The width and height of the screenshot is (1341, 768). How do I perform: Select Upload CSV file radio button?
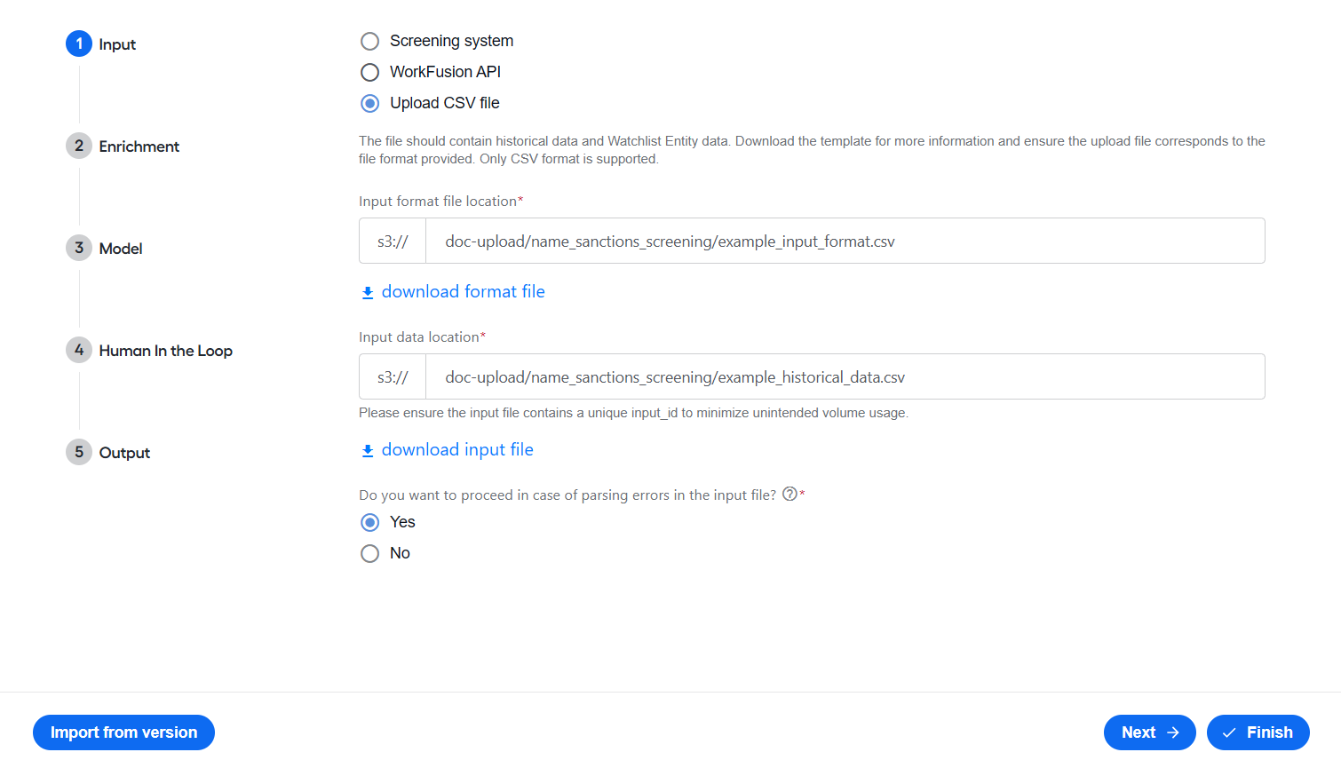(370, 103)
